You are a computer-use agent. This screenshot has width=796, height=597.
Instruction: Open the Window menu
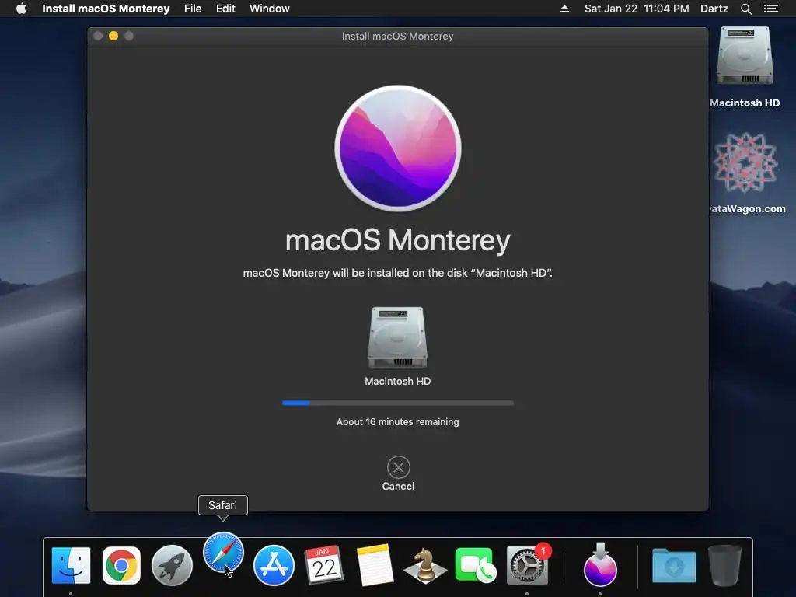click(270, 9)
